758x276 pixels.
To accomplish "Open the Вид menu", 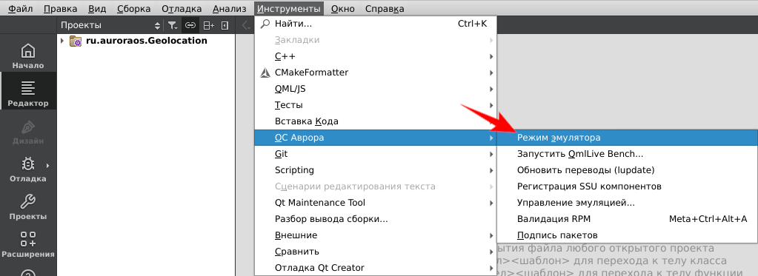I will pyautogui.click(x=96, y=9).
